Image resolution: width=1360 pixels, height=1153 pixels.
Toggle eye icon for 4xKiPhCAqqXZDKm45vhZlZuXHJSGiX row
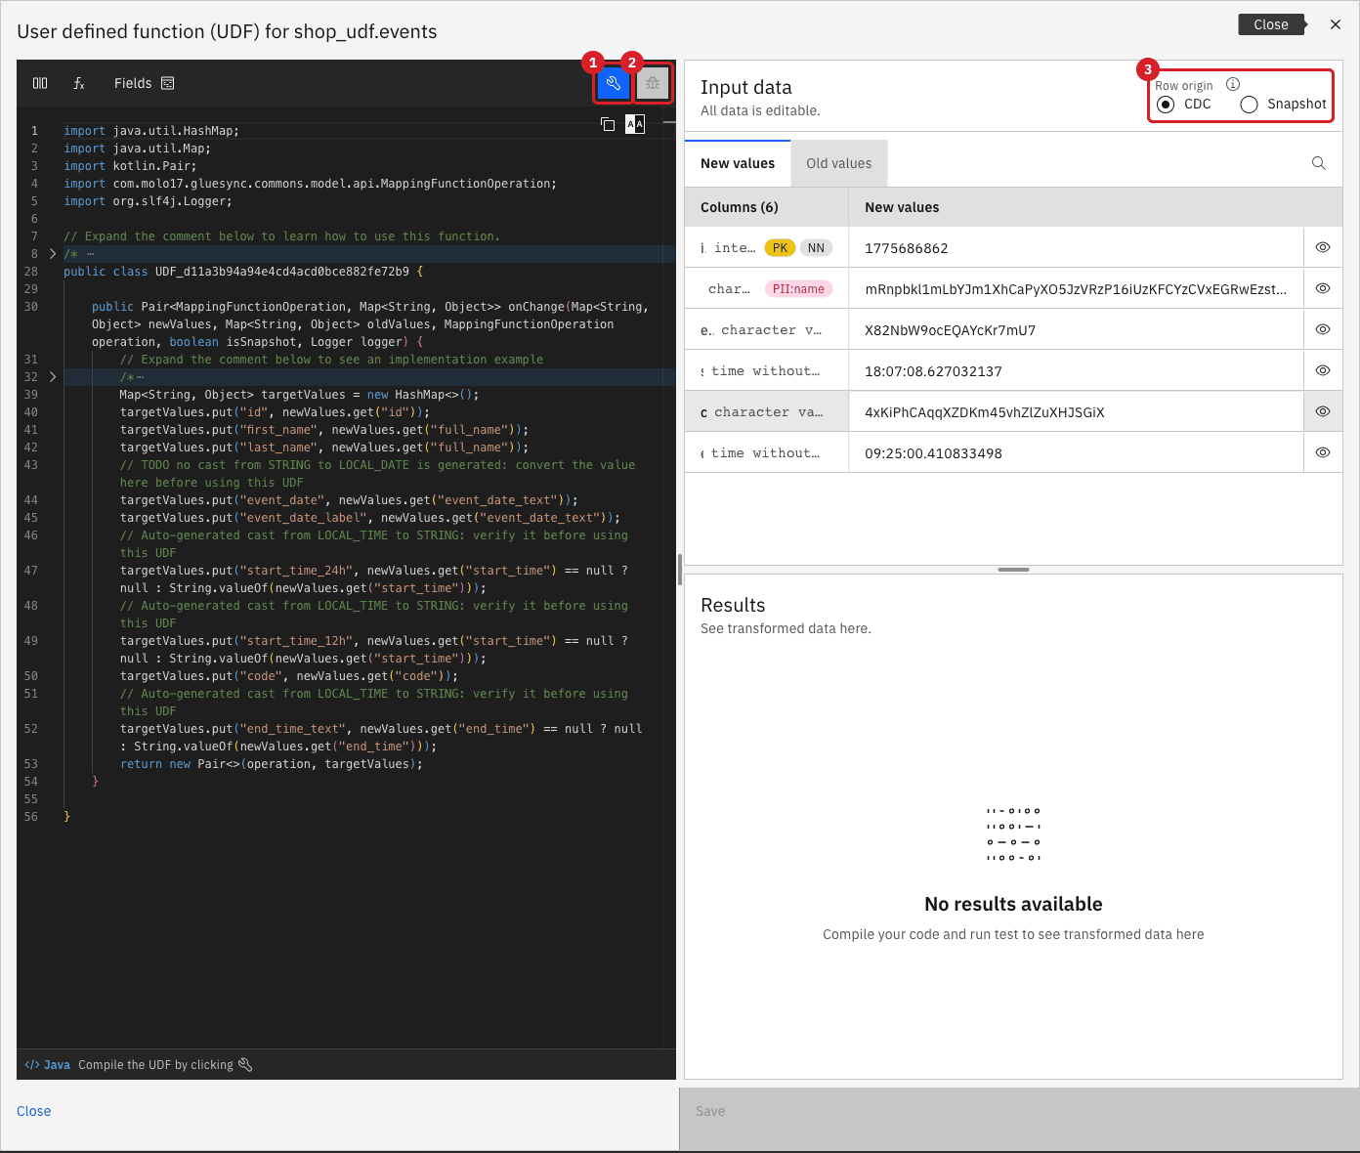1323,411
